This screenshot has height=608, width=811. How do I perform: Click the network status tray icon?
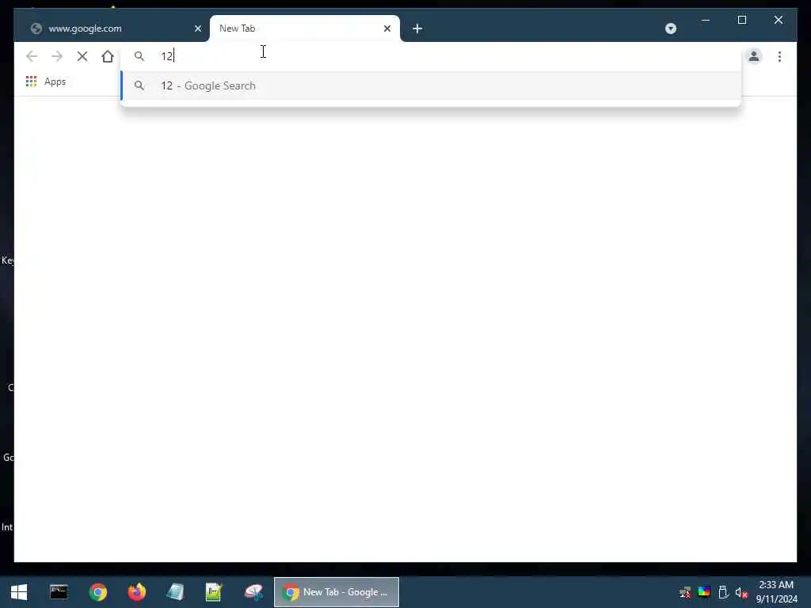(x=685, y=592)
